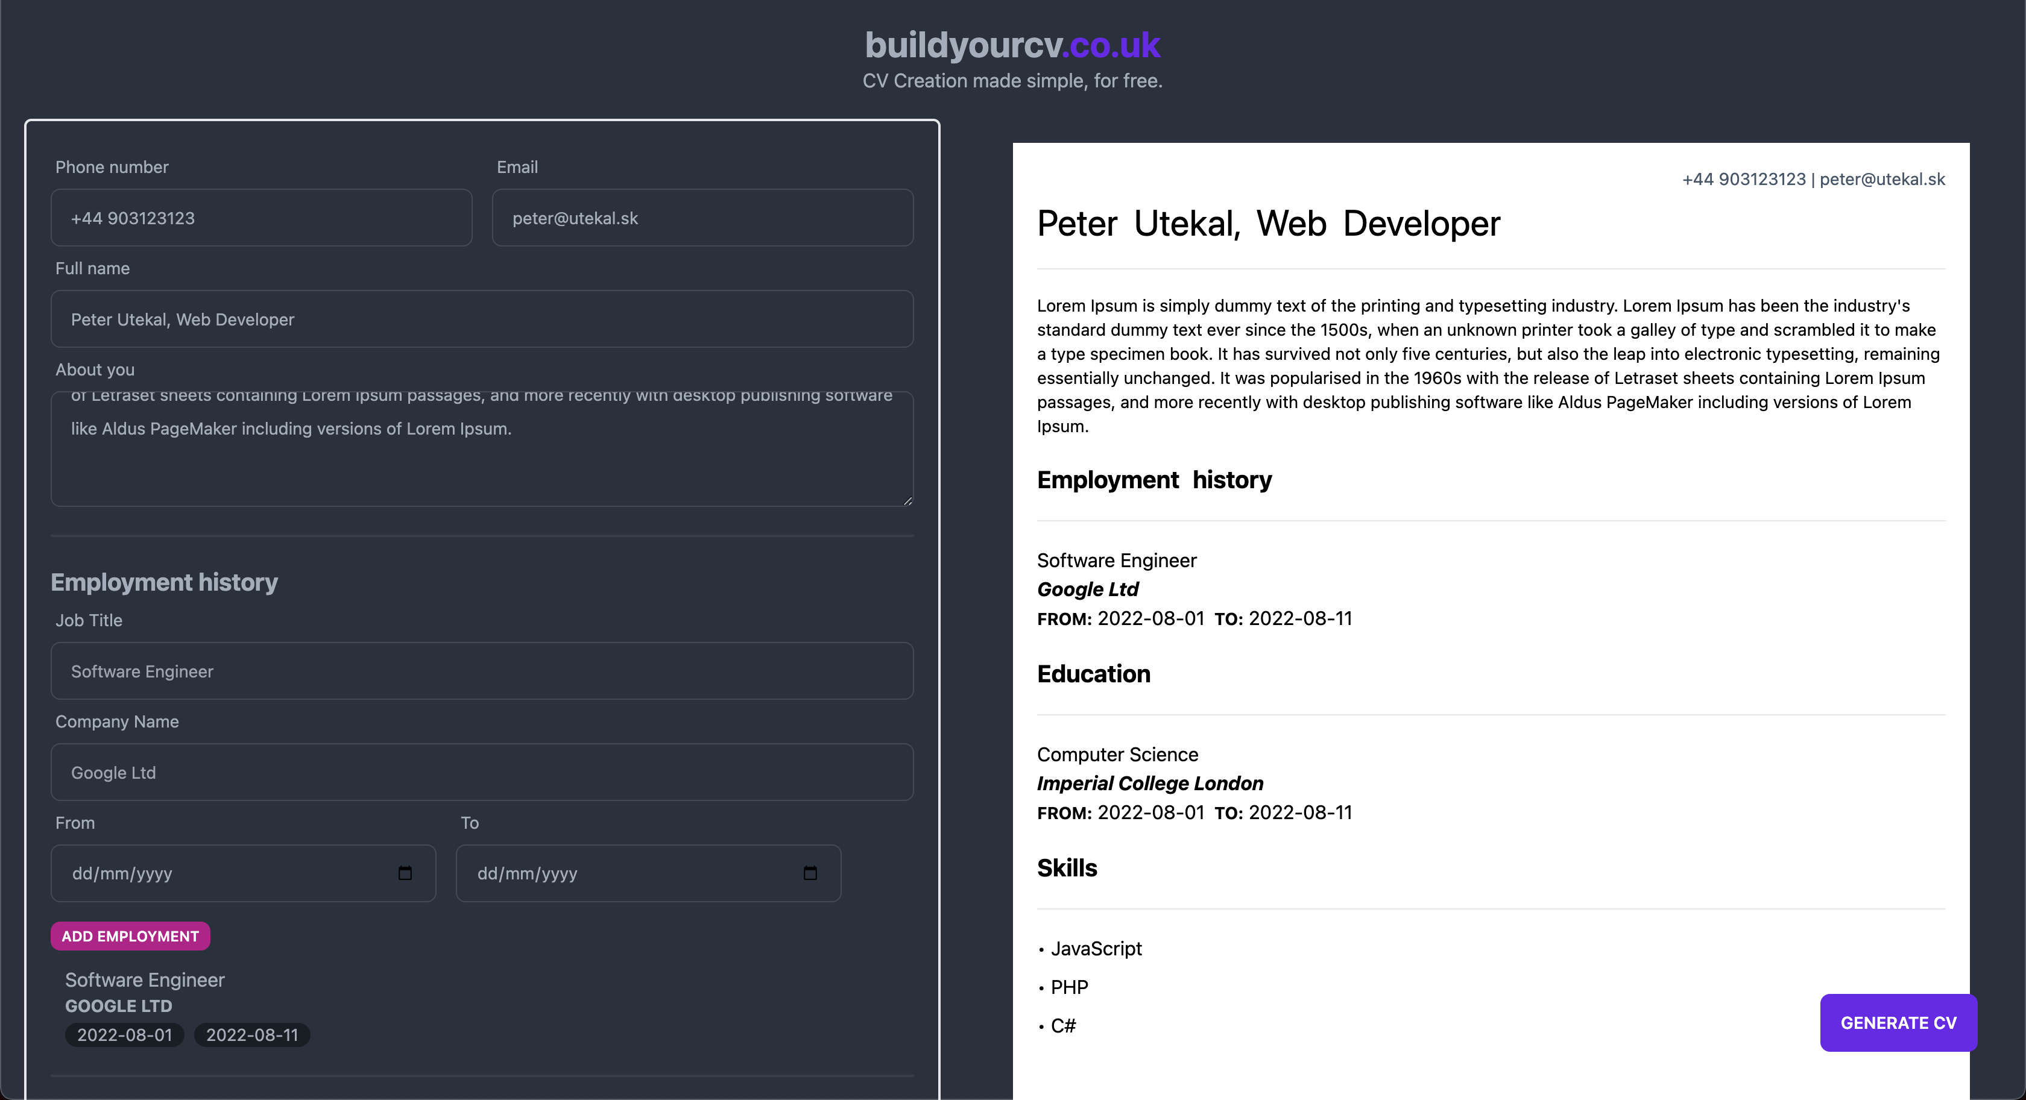Focus the Full name input field

(482, 319)
